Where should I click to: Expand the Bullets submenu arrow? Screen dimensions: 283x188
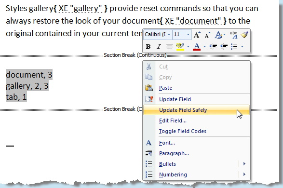[x=244, y=164]
